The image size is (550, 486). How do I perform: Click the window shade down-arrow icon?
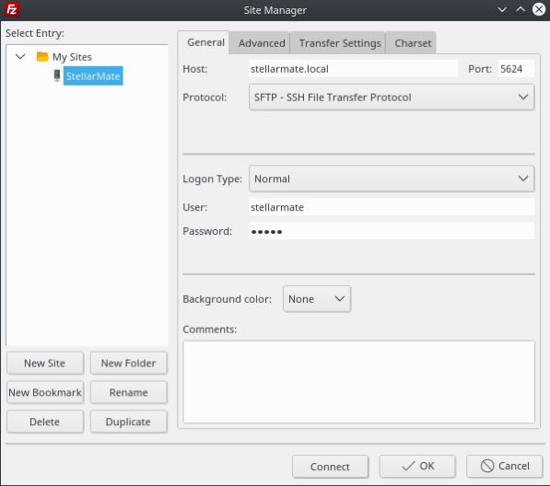[502, 9]
